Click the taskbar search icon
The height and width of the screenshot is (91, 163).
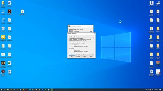pyautogui.click(x=5, y=90)
